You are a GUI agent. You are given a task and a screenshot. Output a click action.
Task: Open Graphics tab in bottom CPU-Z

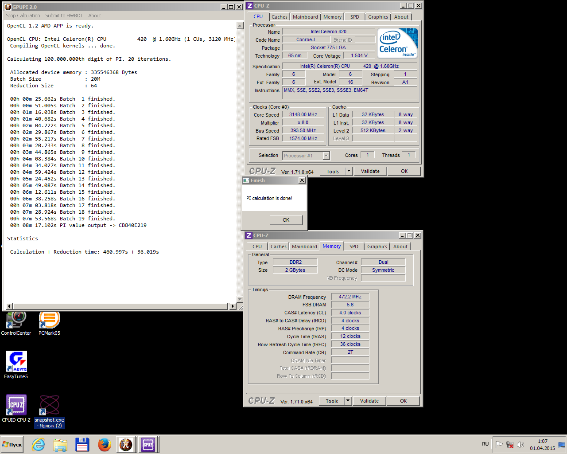pos(377,247)
